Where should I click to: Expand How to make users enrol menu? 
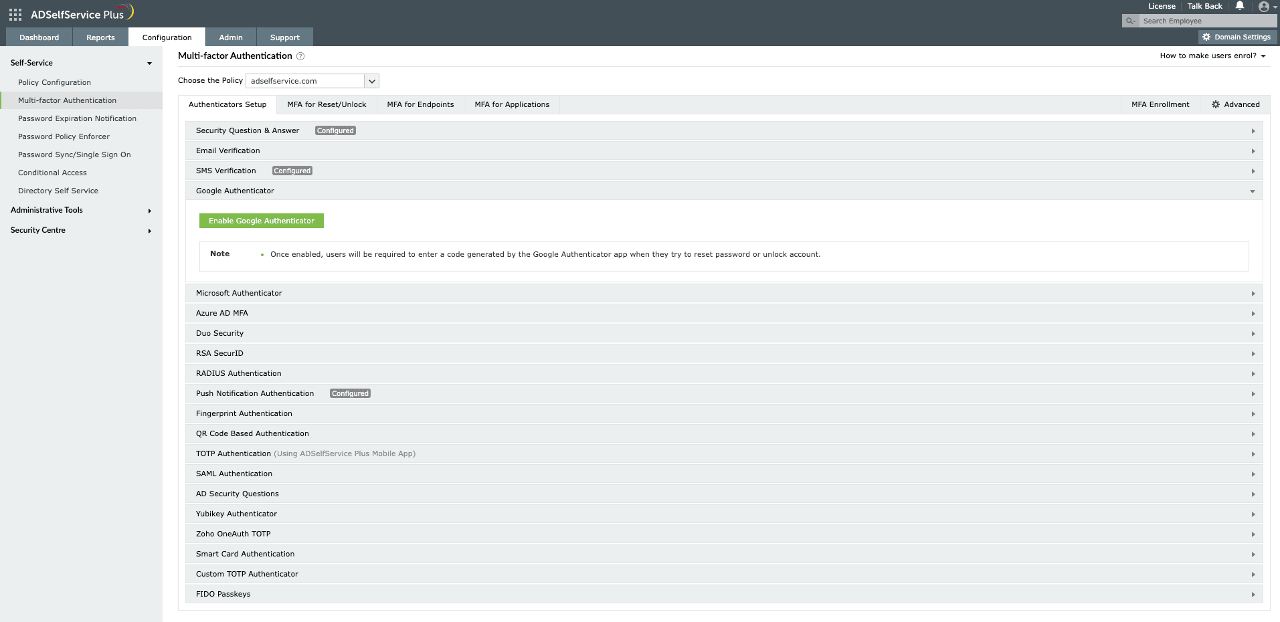pyautogui.click(x=1212, y=56)
